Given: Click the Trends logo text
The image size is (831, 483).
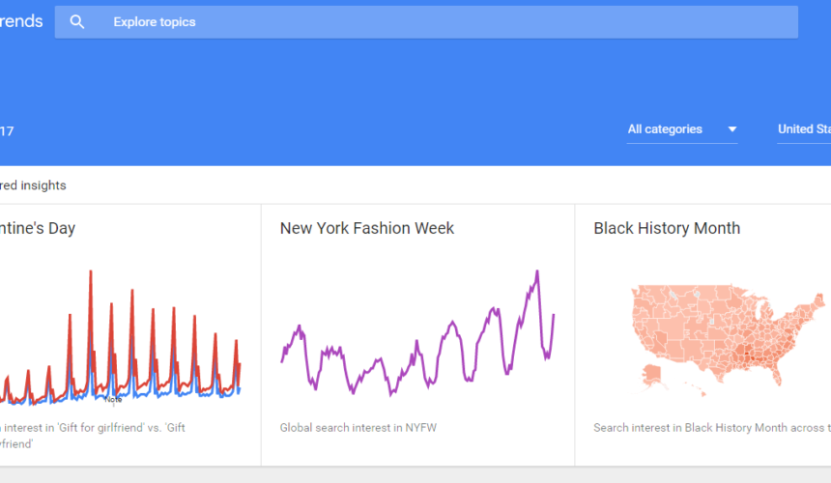Looking at the screenshot, I should (21, 21).
